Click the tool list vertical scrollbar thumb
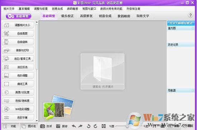The image size is (197, 130). click(x=37, y=47)
